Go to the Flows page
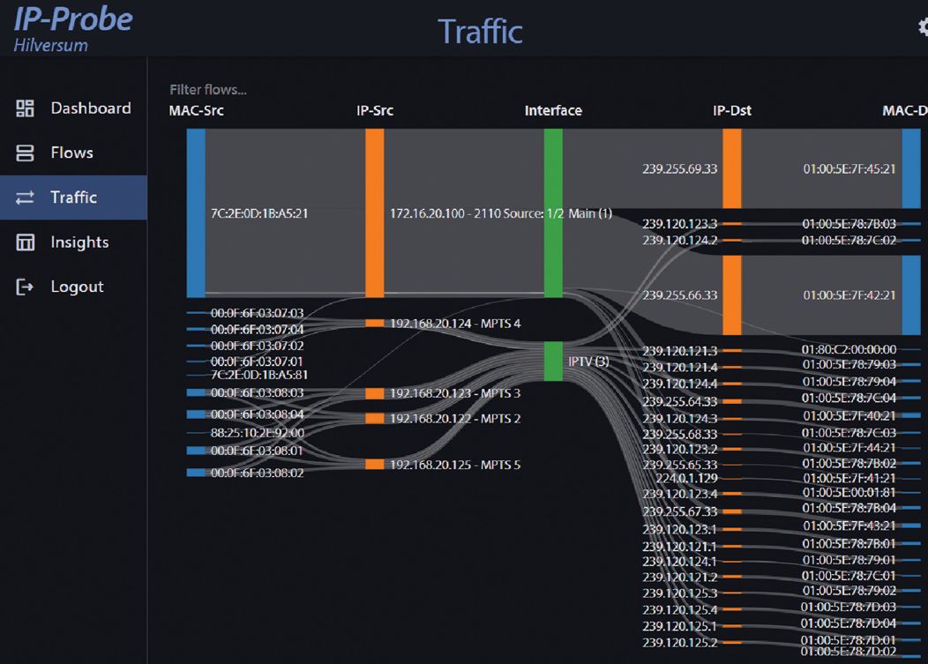 [x=71, y=153]
